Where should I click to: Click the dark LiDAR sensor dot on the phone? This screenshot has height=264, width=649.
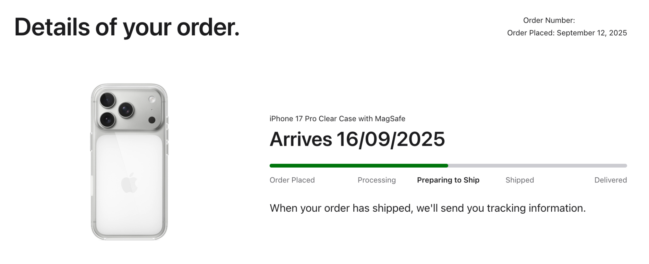[152, 120]
